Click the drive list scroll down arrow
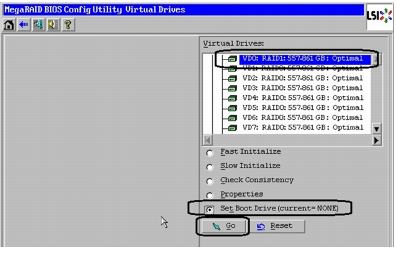Image resolution: width=396 pixels, height=255 pixels. pyautogui.click(x=376, y=129)
